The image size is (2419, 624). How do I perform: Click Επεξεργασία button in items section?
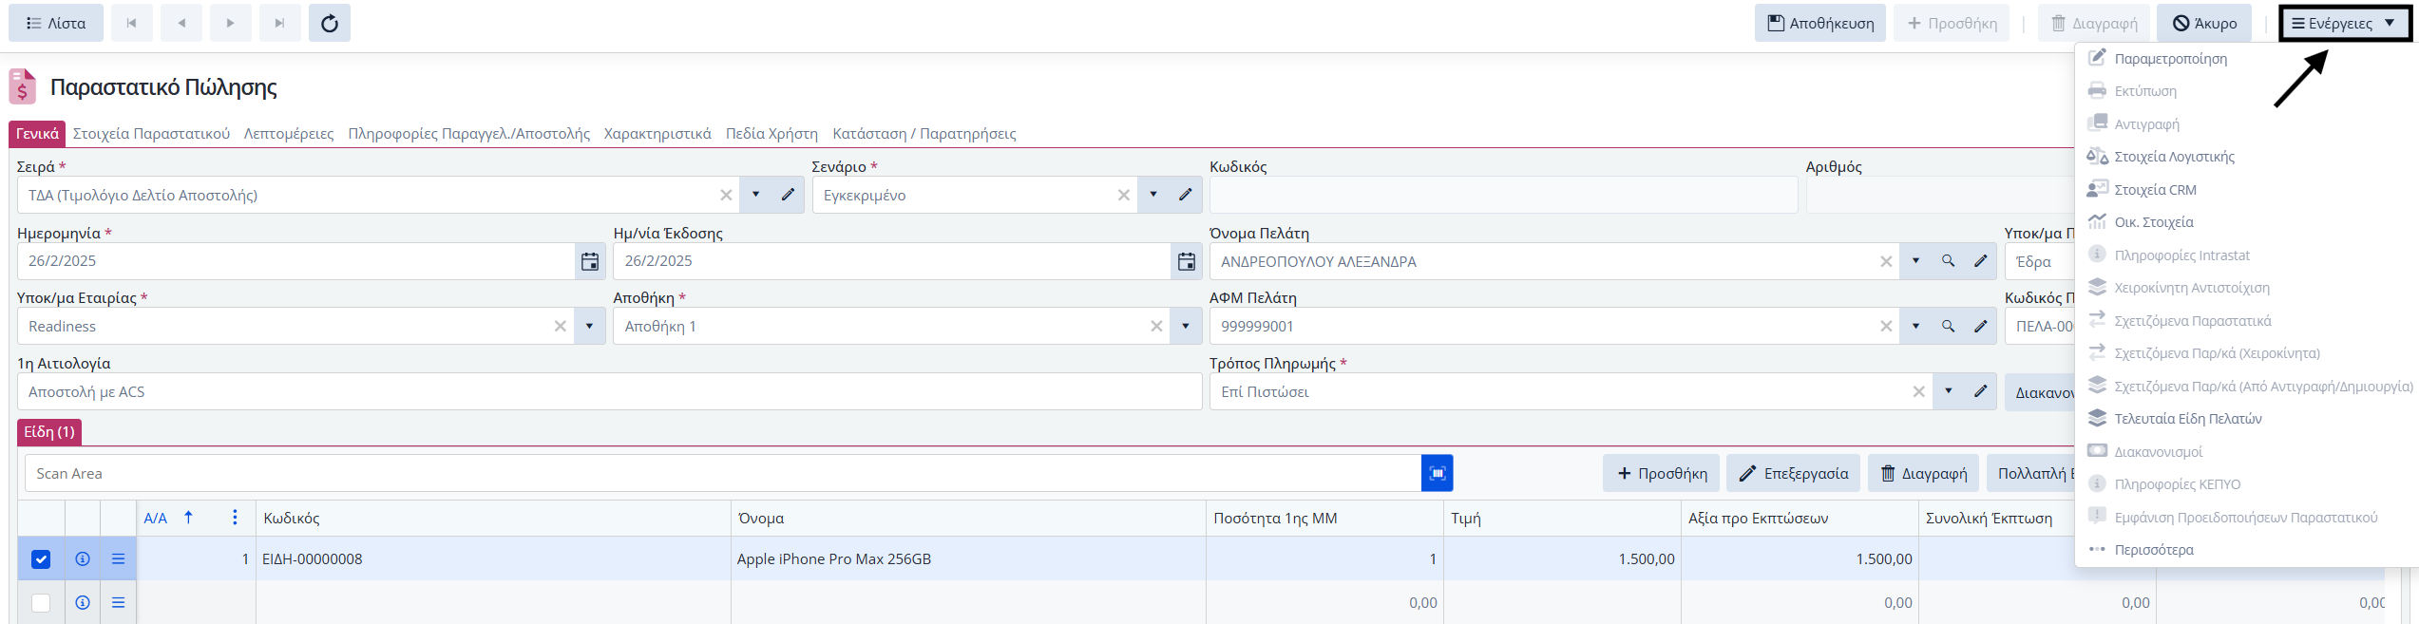tap(1794, 473)
